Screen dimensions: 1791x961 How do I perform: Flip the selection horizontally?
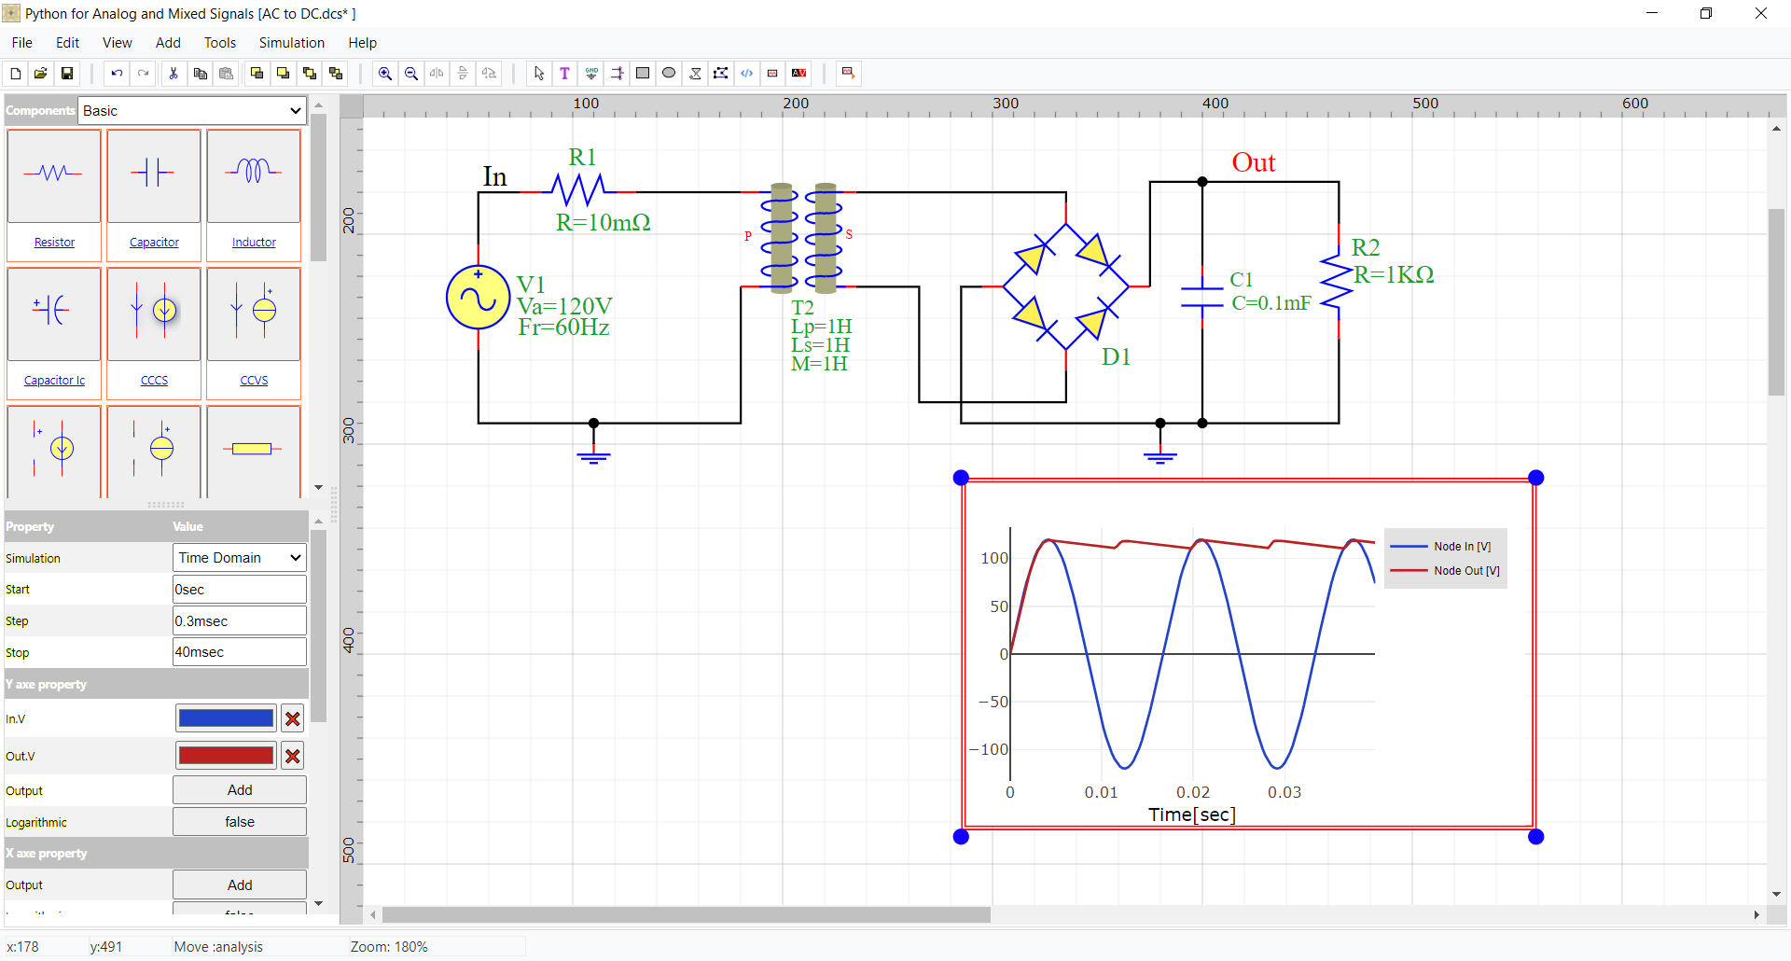(x=437, y=74)
